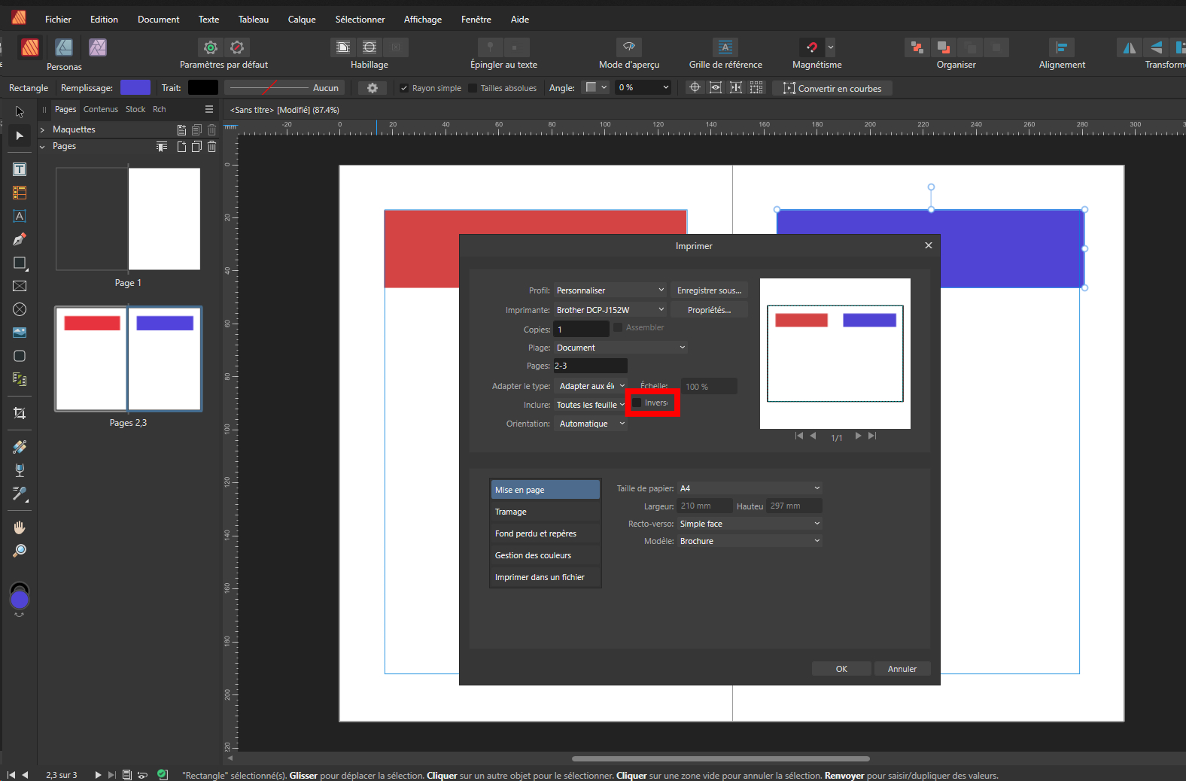Toggle Rayon simple checkbox
The width and height of the screenshot is (1186, 781).
pos(404,88)
